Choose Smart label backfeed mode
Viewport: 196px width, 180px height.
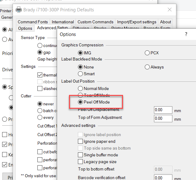tap(81, 74)
